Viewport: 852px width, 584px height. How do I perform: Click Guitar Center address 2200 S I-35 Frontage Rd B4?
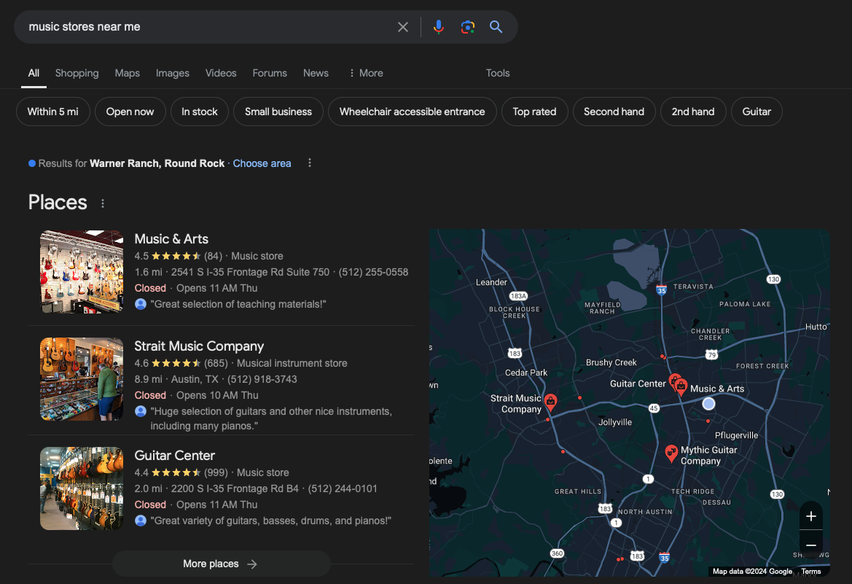click(235, 488)
